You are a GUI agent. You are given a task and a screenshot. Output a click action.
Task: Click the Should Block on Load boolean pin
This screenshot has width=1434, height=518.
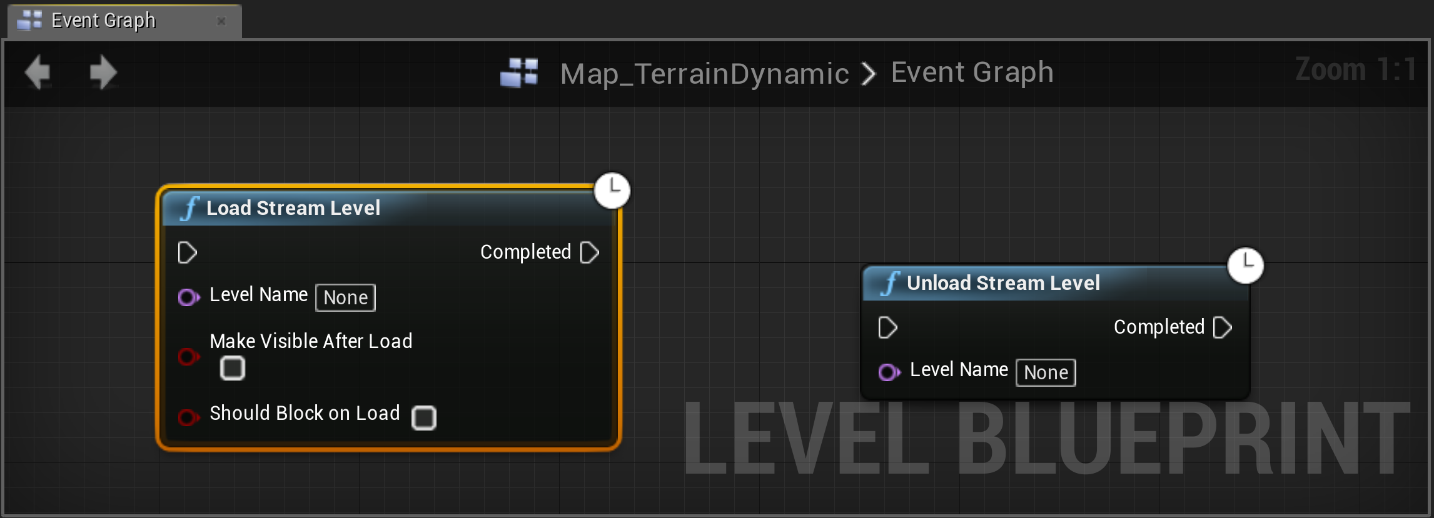[x=188, y=417]
